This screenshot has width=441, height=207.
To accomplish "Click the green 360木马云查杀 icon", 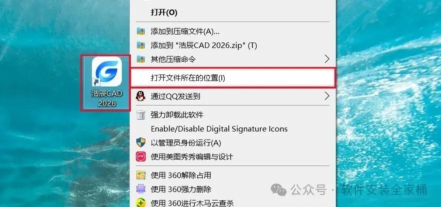I will (x=141, y=202).
